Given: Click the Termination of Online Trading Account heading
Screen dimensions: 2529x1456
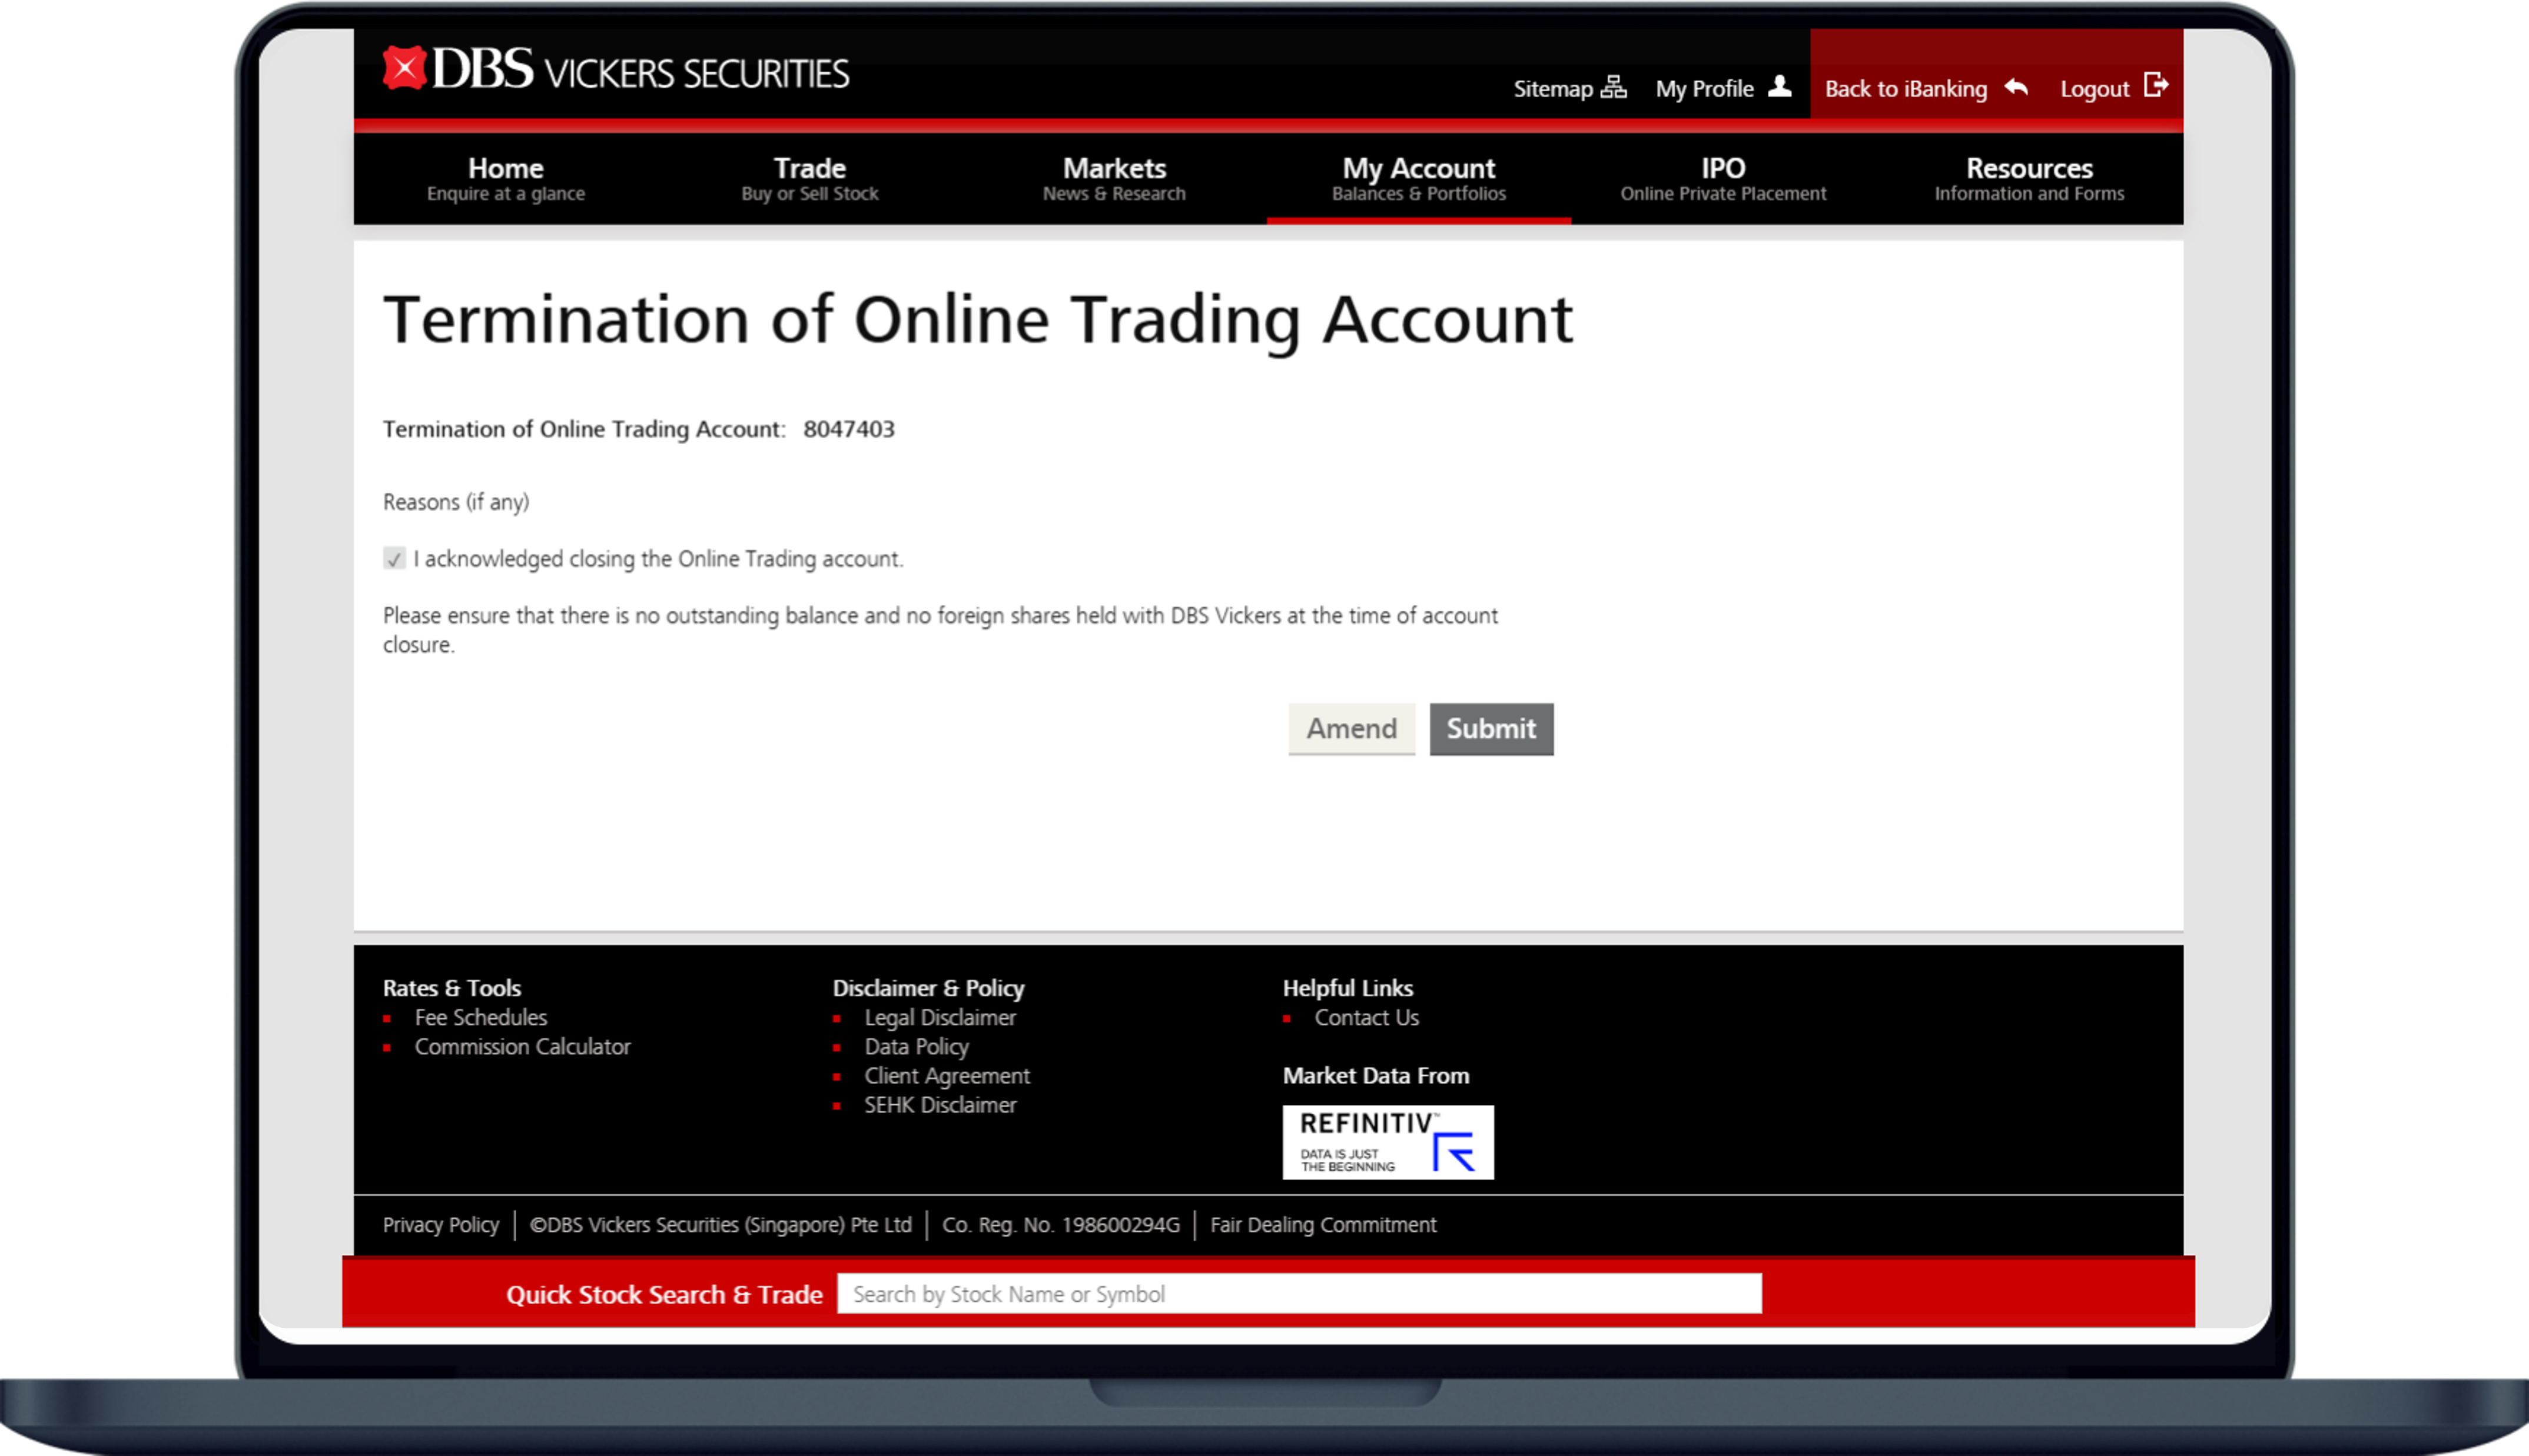Looking at the screenshot, I should (977, 320).
